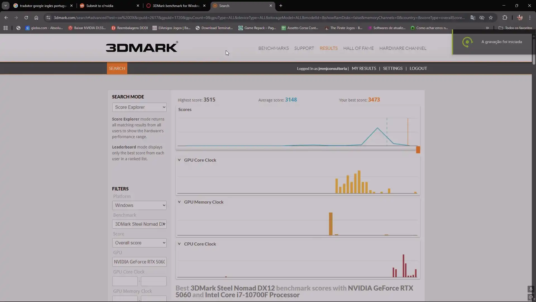Click the site information icon in address bar

[x=48, y=18]
